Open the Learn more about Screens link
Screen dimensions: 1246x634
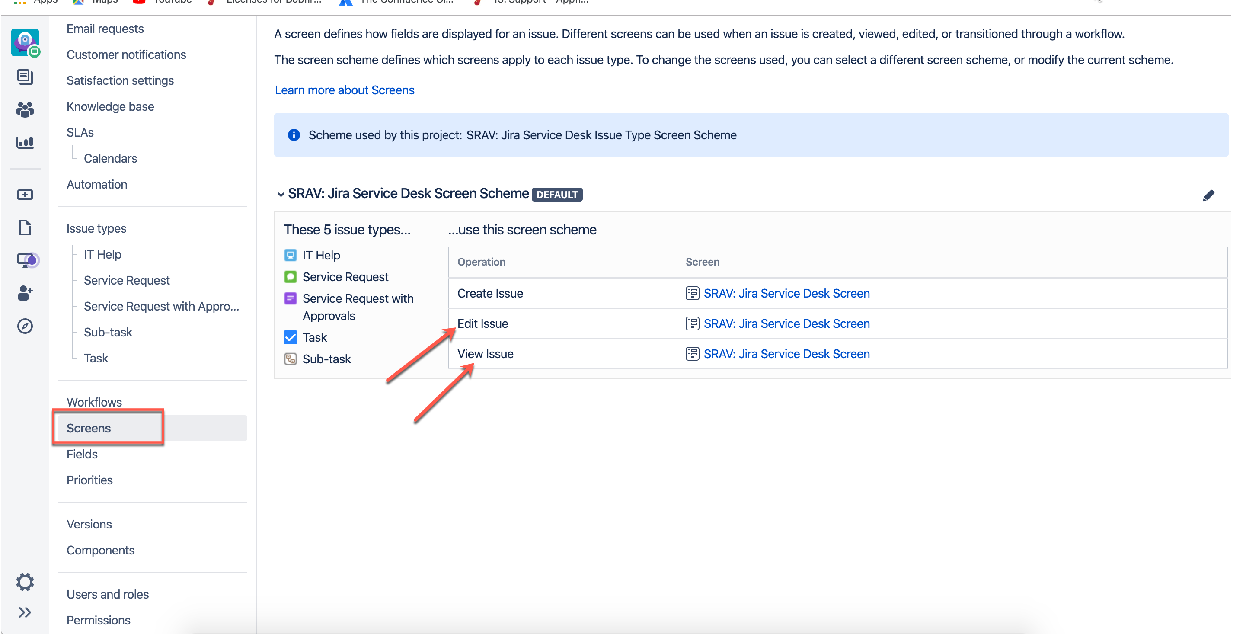point(345,90)
